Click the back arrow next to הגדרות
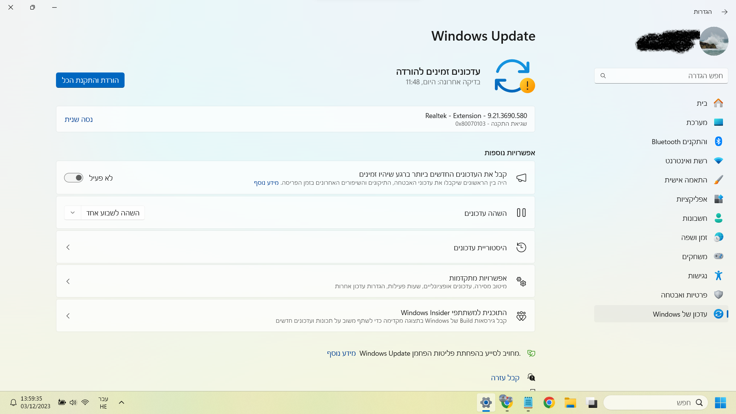Viewport: 736px width, 414px height. point(724,12)
